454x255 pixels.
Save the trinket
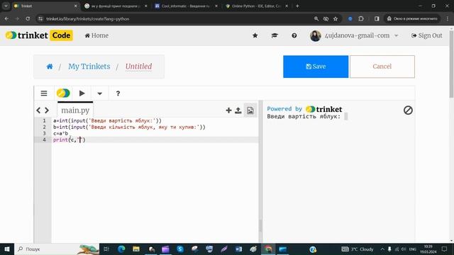[x=316, y=67]
